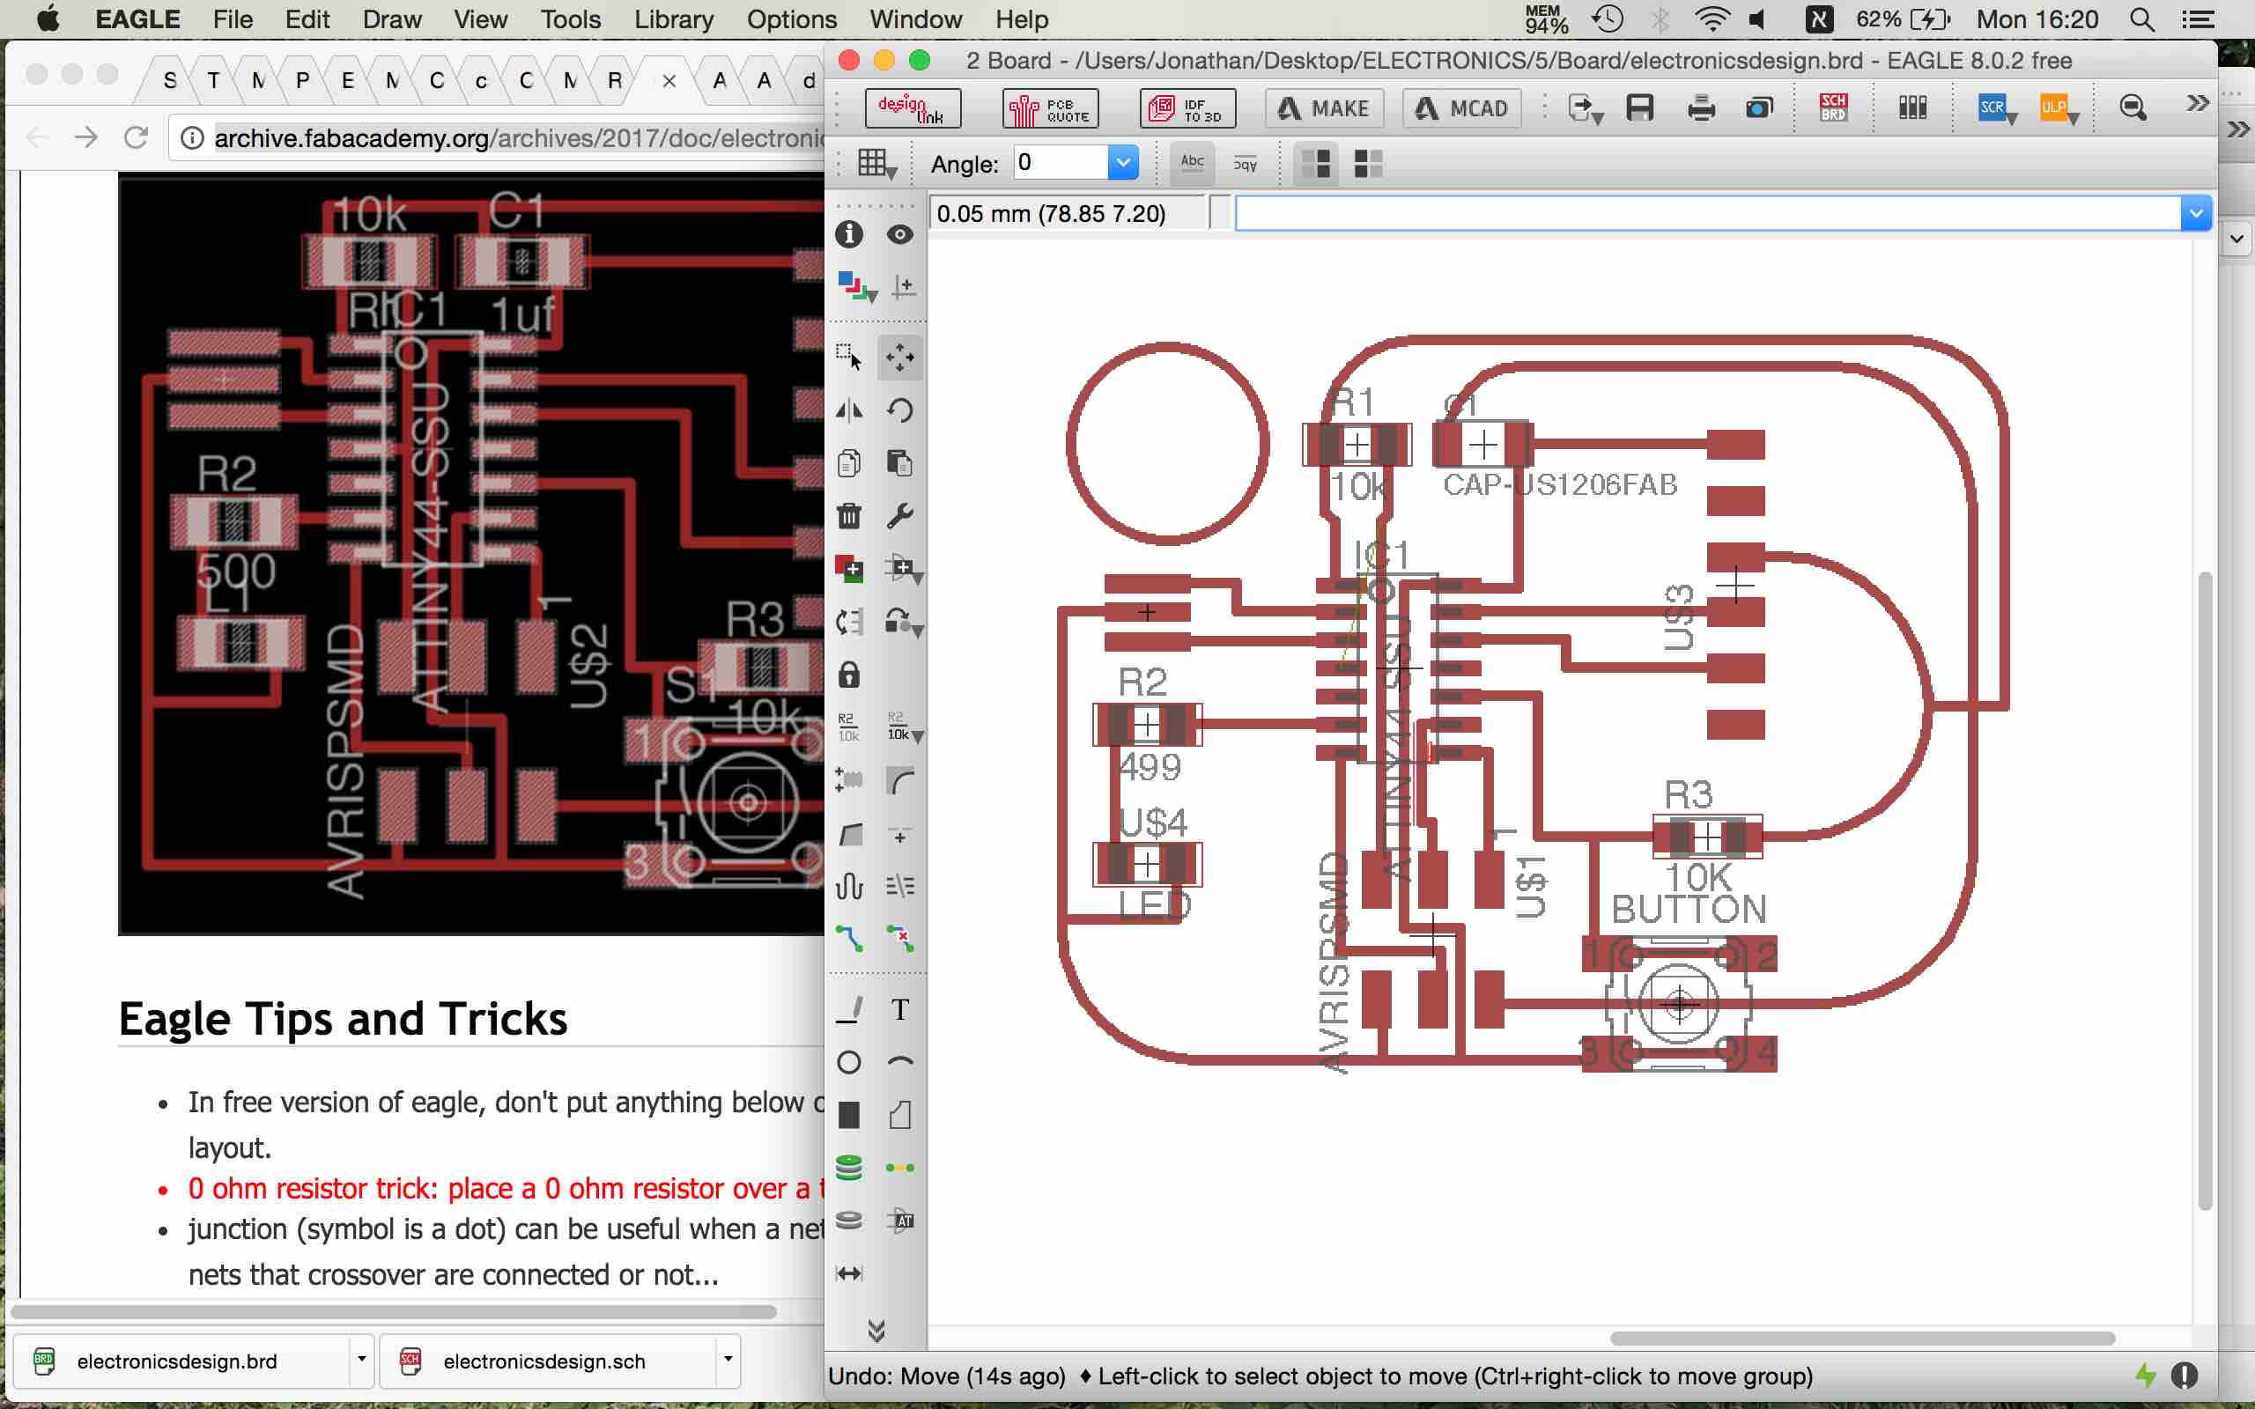Select the Group selection tool
The height and width of the screenshot is (1409, 2255).
pyautogui.click(x=849, y=357)
